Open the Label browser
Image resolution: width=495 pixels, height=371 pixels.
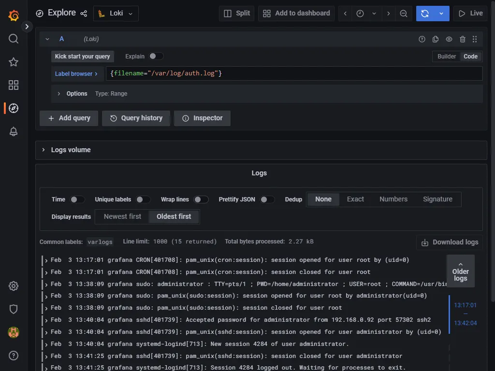coord(77,73)
